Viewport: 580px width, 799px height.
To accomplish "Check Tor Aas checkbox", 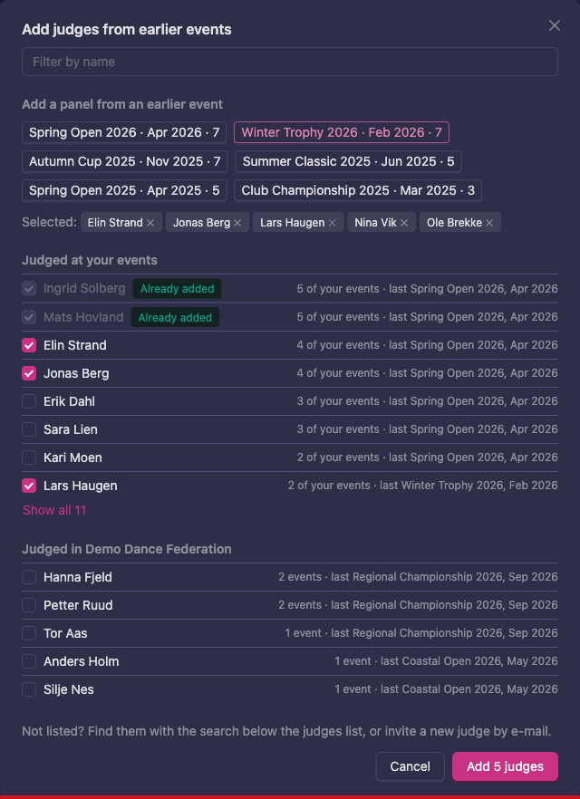I will pyautogui.click(x=29, y=633).
